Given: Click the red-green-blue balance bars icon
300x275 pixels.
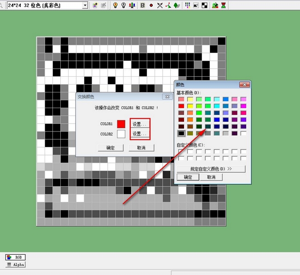Looking at the screenshot, I should [x=132, y=6].
